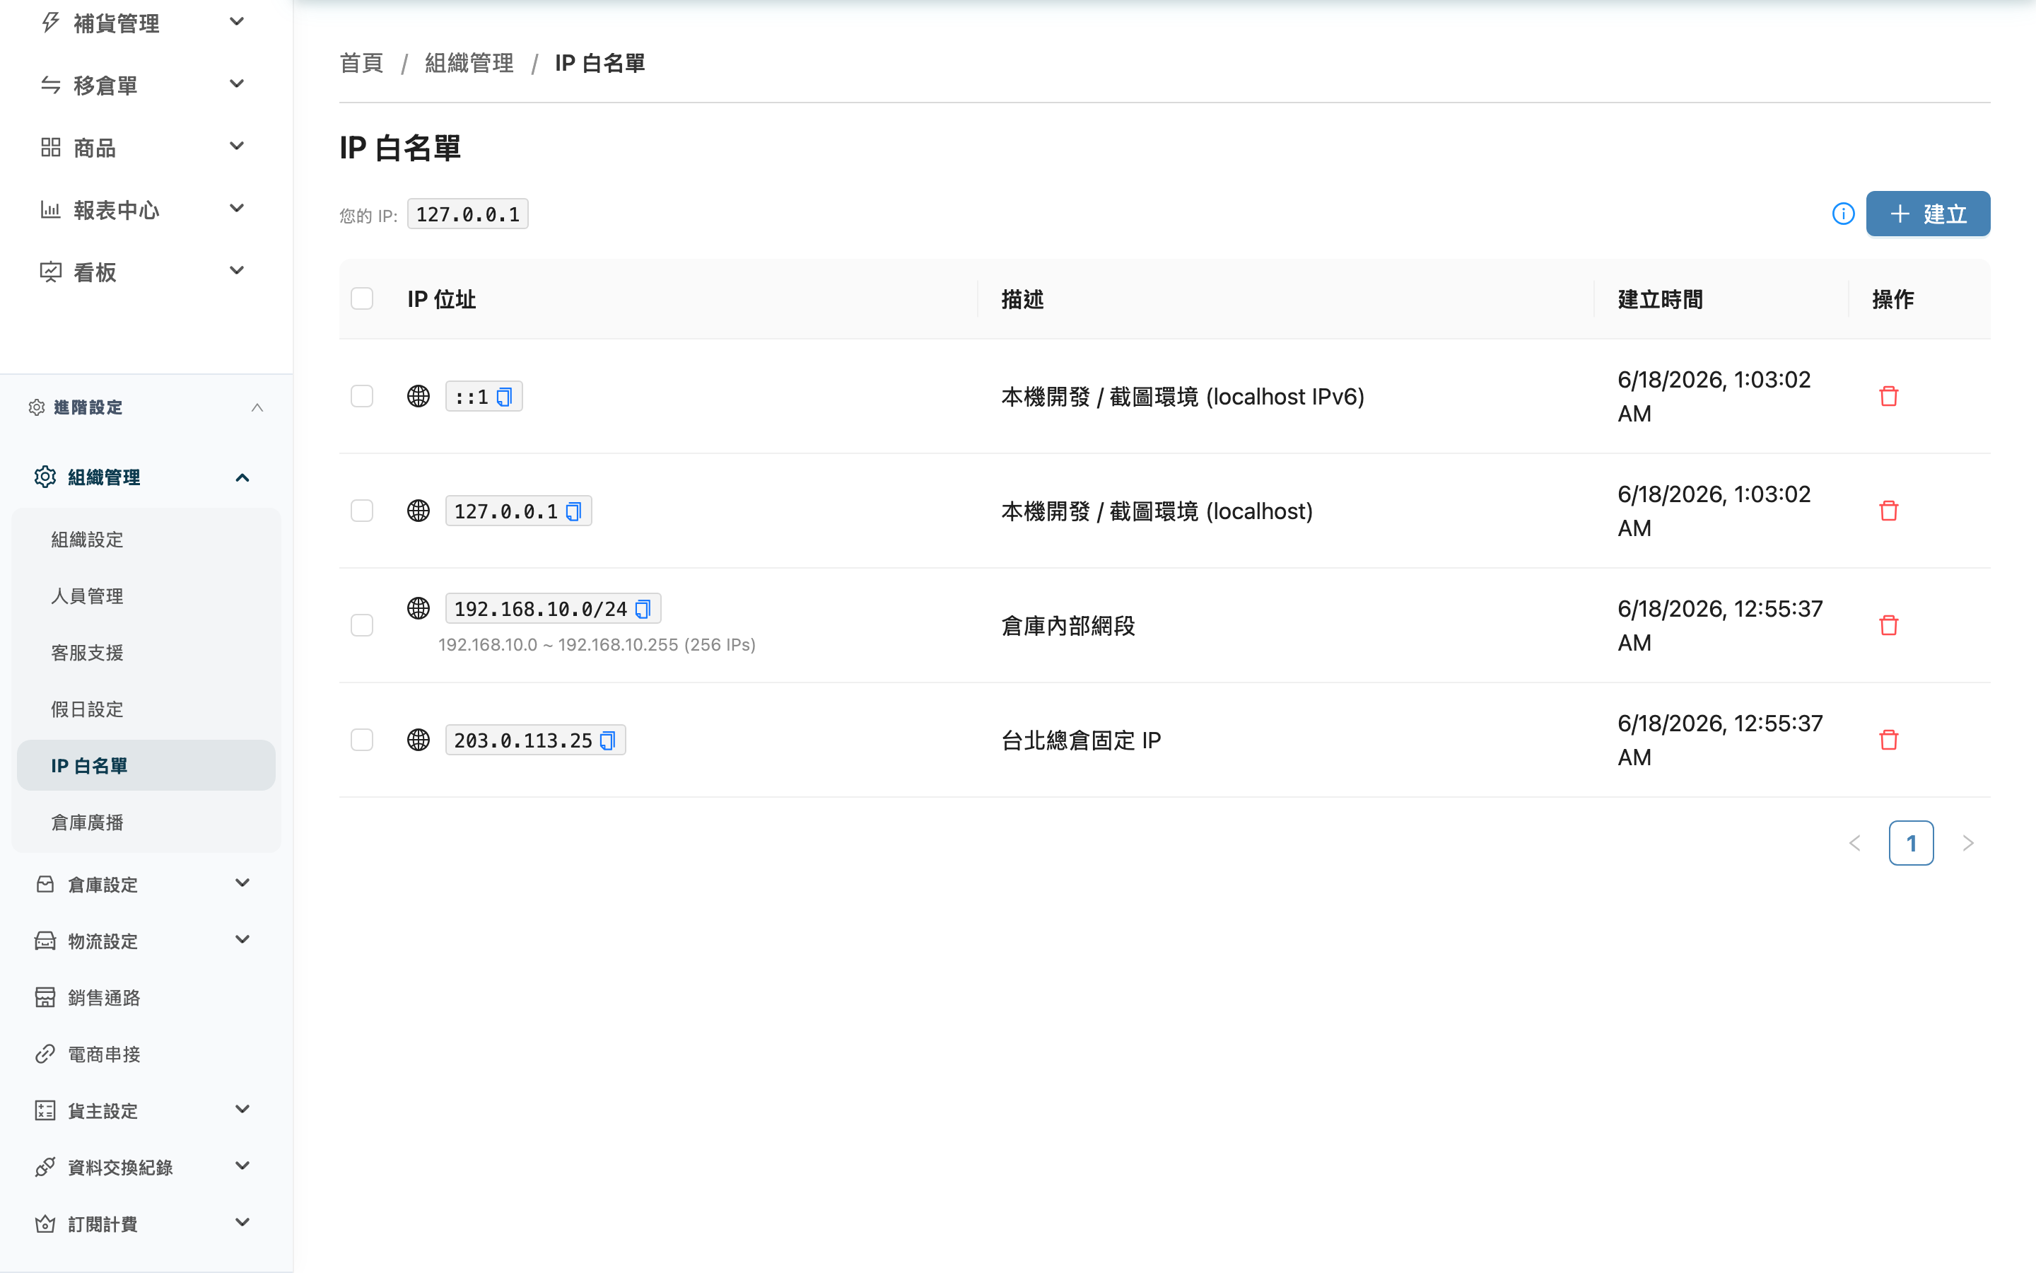Expand the 資料交換紀錄 chevron
The width and height of the screenshot is (2036, 1273).
[x=242, y=1166]
